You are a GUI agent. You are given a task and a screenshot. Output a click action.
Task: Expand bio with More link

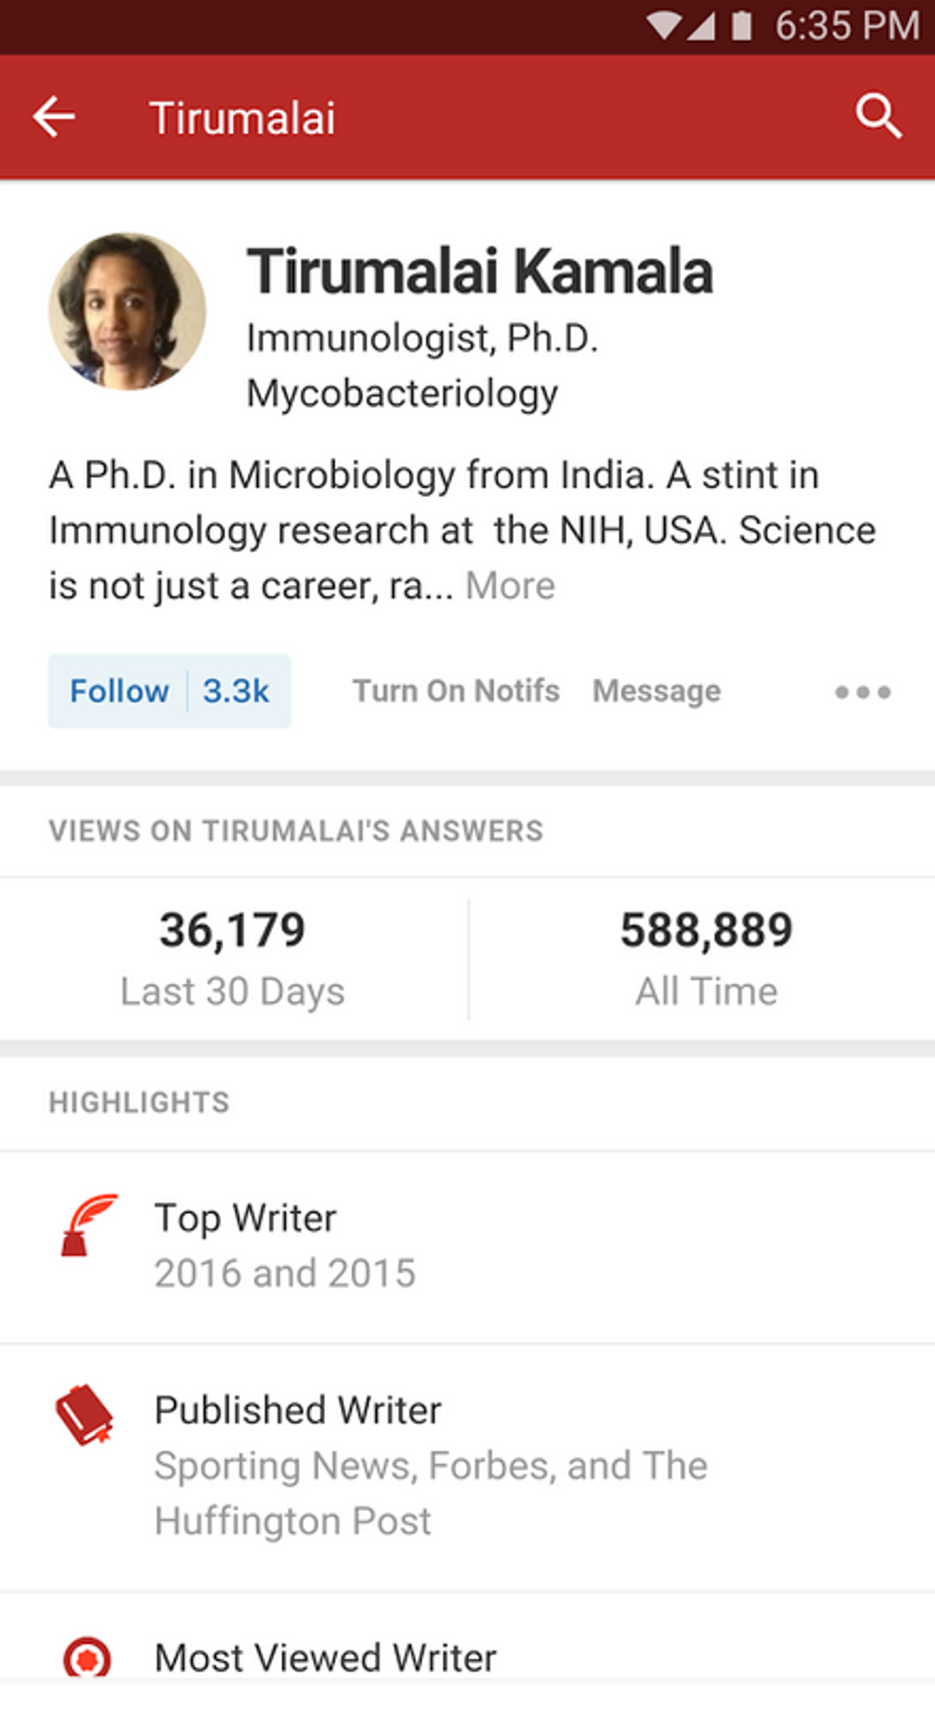[x=510, y=586]
